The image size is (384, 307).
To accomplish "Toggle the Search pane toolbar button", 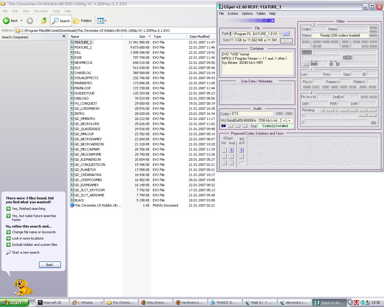I will pyautogui.click(x=61, y=21).
